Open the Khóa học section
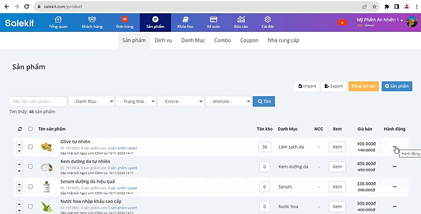Viewport: 421px width, 214px height. (185, 23)
